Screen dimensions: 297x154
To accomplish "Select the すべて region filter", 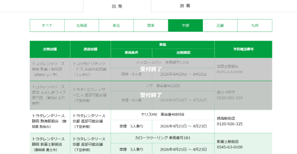I will click(47, 26).
